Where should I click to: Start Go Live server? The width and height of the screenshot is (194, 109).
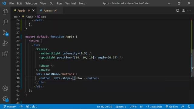click(x=172, y=106)
